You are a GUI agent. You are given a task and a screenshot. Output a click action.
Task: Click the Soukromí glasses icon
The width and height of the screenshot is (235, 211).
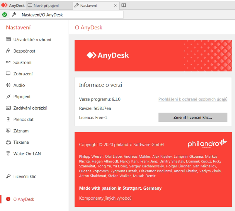[x=8, y=62]
